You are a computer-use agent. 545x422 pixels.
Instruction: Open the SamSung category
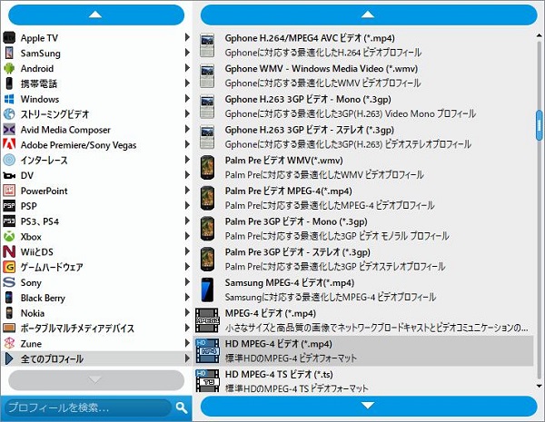click(x=96, y=53)
